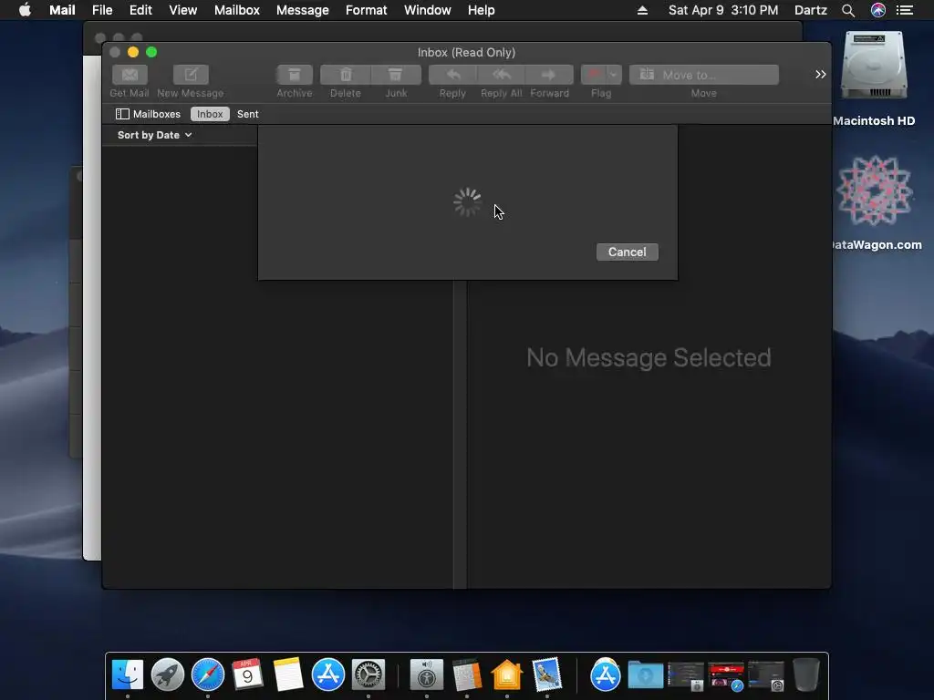Viewport: 934px width, 700px height.
Task: Open the Dartz user menu
Action: pyautogui.click(x=811, y=10)
